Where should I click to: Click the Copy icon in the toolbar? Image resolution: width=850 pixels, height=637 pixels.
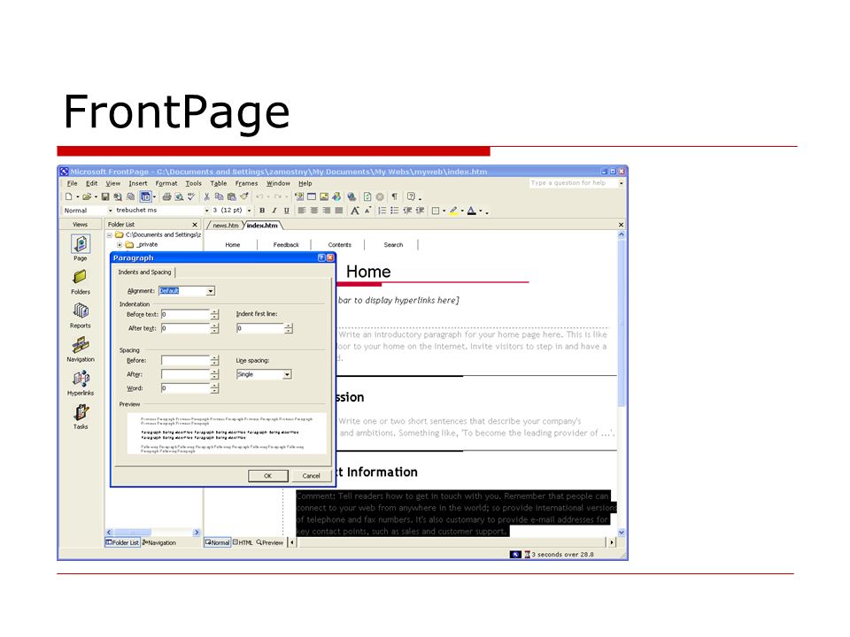(219, 196)
